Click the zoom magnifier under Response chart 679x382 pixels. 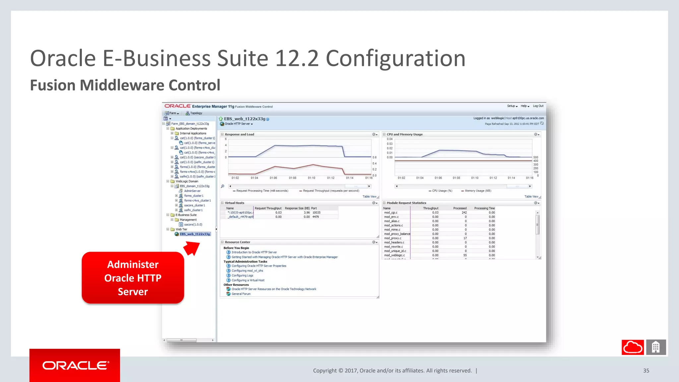click(x=223, y=186)
